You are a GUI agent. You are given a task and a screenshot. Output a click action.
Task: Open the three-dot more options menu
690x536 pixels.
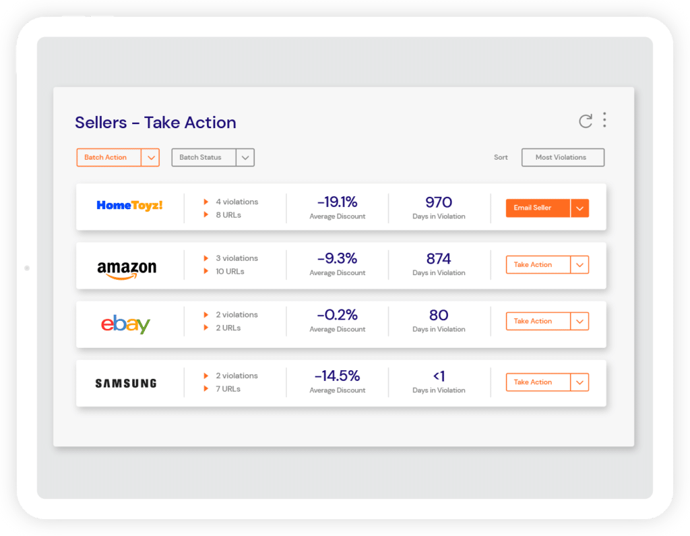[604, 120]
